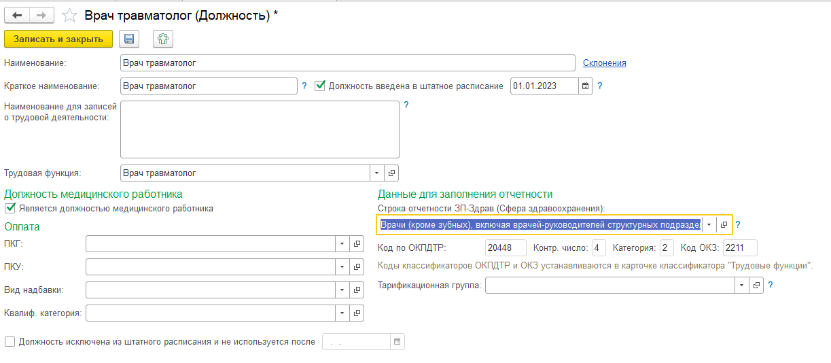
Task: Click the 'Вид надбавки' input field
Action: point(211,290)
